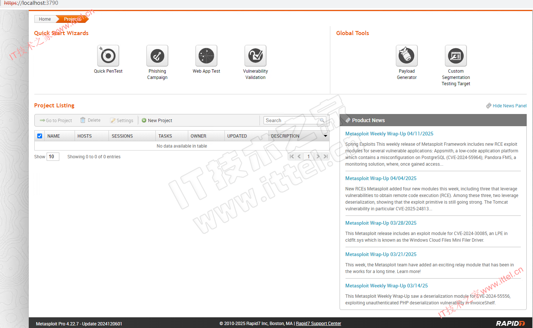Viewport: 533px width, 328px height.
Task: Click the Go to Project button
Action: pos(56,120)
